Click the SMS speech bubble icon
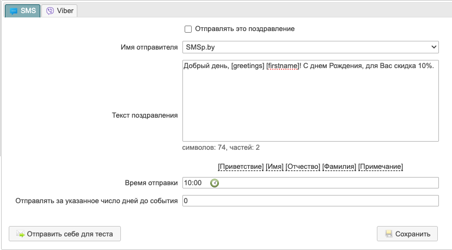Viewport: 452px width, 250px height. point(14,10)
